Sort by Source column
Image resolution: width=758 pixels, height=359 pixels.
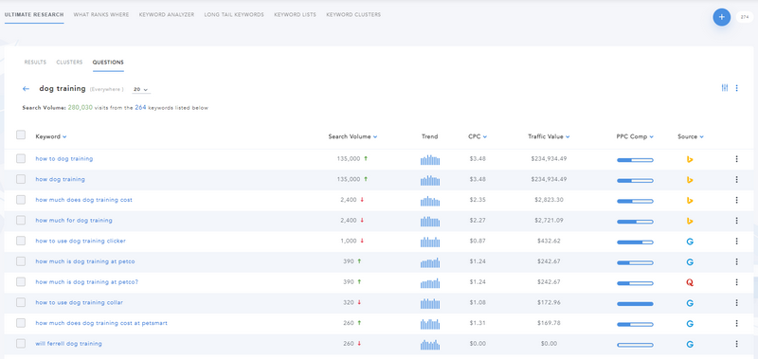(x=691, y=136)
